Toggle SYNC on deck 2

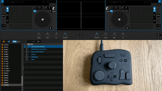(x=116, y=8)
